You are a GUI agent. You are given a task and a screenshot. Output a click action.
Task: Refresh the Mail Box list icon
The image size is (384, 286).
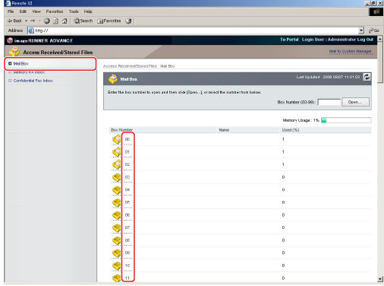(x=367, y=77)
